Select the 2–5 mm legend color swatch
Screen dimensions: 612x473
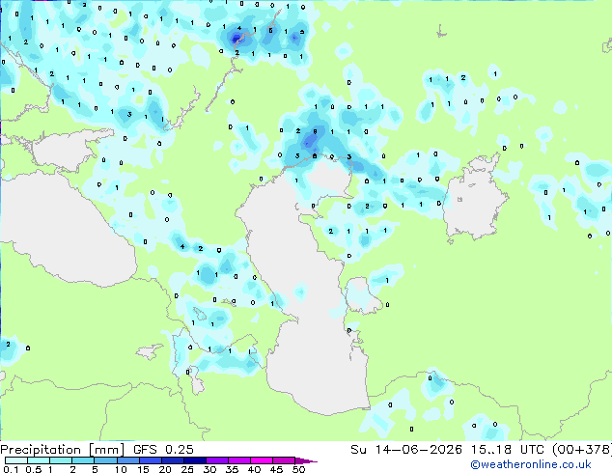click(x=83, y=460)
